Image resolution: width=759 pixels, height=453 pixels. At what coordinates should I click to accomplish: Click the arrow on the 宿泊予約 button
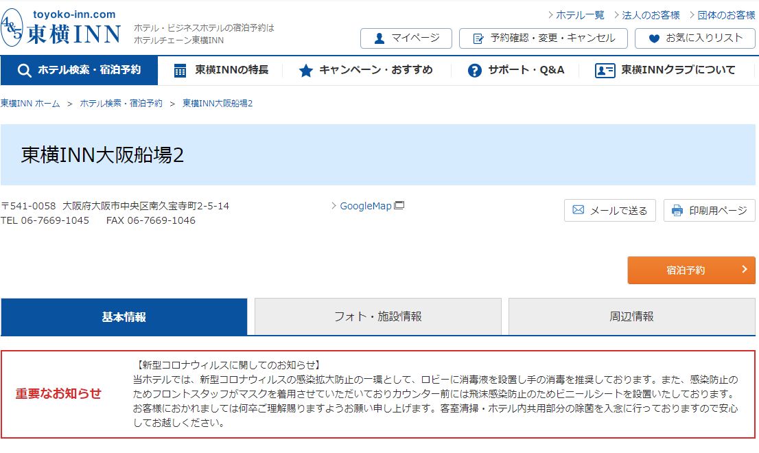(x=745, y=269)
